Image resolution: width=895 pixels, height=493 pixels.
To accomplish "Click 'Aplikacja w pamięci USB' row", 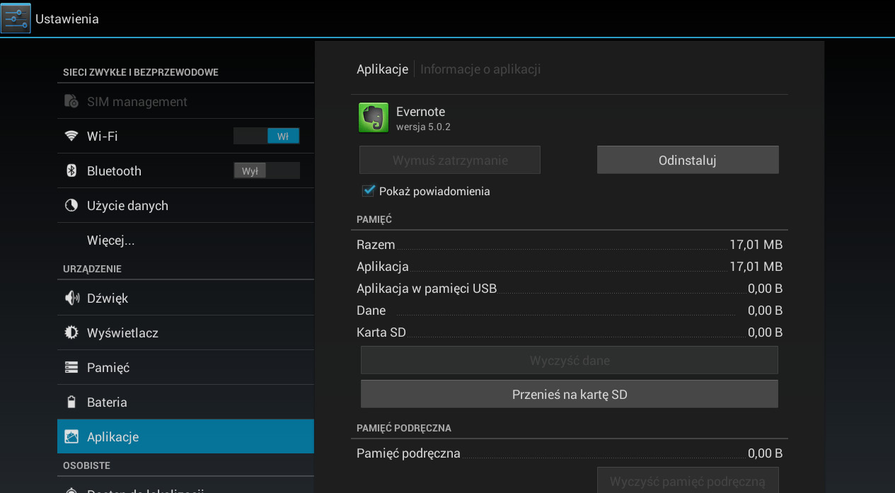I will tap(570, 289).
